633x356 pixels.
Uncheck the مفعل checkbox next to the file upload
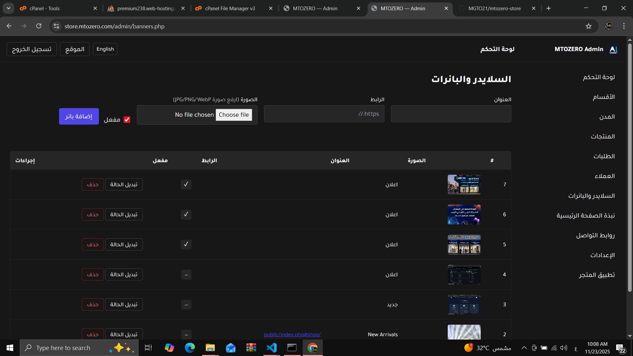127,119
